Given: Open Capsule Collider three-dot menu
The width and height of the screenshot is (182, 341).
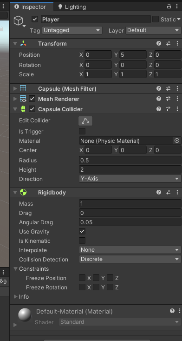Looking at the screenshot, I should [177, 109].
